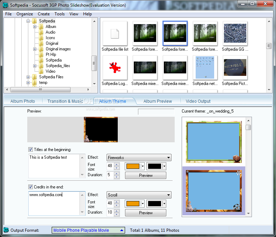The image size is (276, 237).
Task: Open the titles Effect dropdown showing Fireworks
Action: click(x=139, y=158)
